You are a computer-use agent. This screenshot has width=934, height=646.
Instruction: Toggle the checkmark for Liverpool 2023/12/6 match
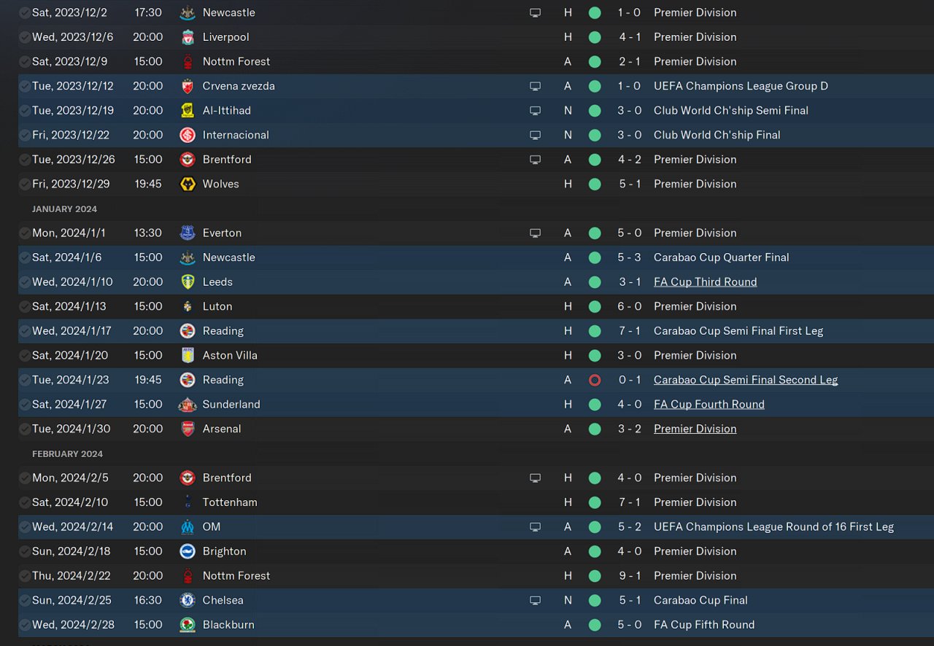point(25,37)
